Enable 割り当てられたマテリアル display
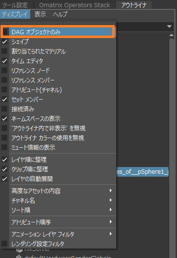This screenshot has height=258, width=177. tap(4, 51)
